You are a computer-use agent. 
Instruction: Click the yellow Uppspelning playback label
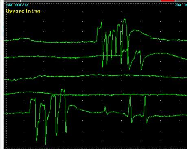click(23, 11)
